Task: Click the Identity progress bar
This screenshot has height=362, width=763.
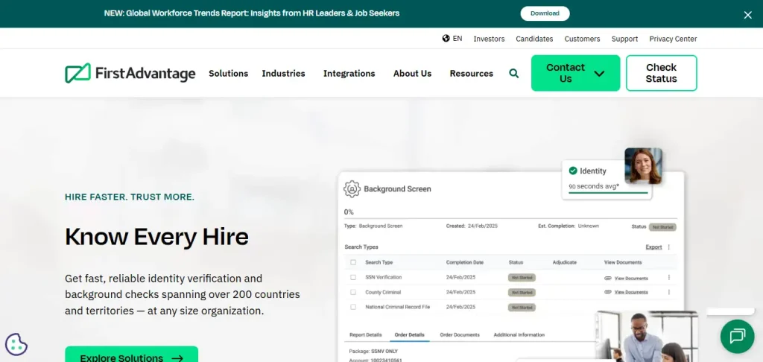Action: (608, 193)
